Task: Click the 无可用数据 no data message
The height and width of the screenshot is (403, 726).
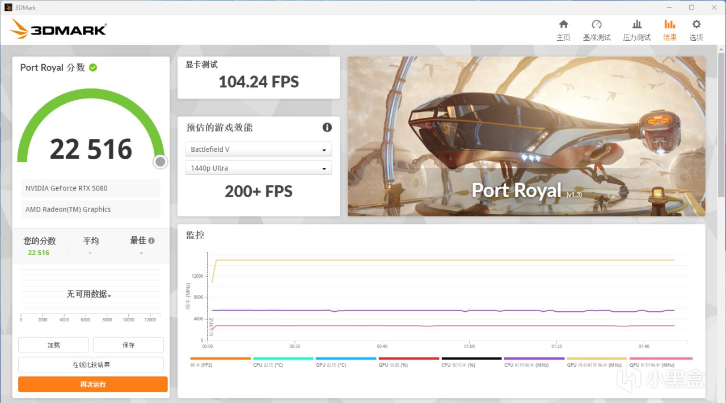Action: click(x=89, y=294)
